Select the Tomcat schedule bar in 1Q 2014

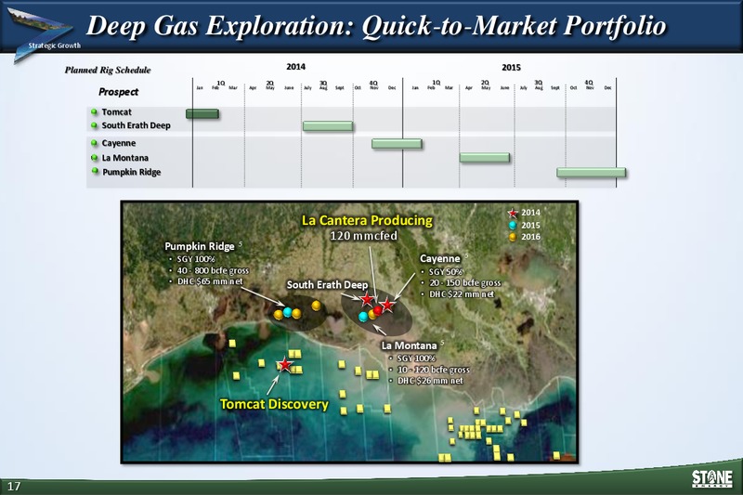[202, 113]
